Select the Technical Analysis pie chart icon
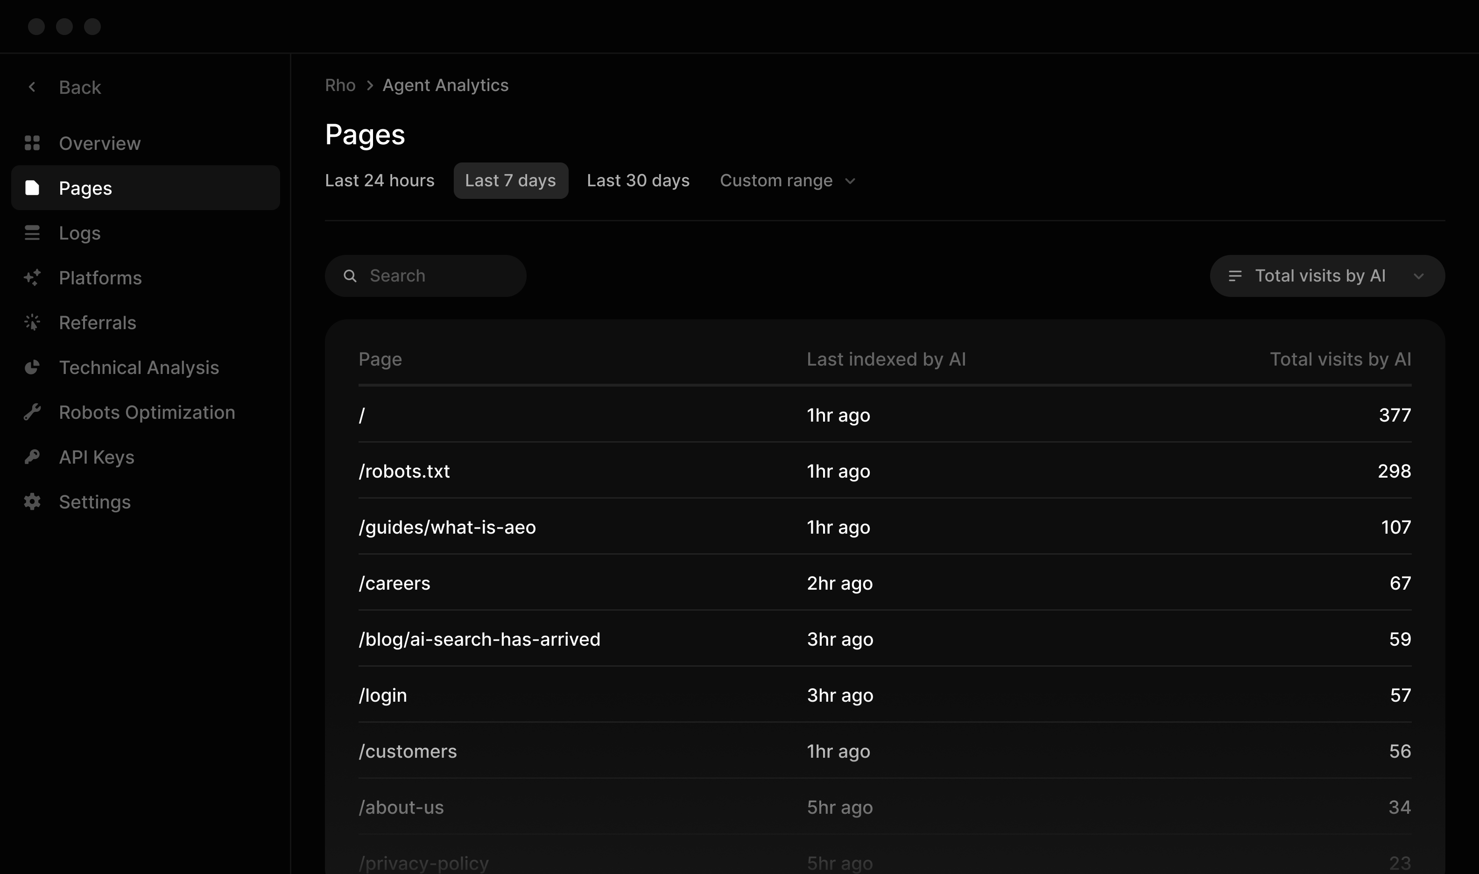This screenshot has width=1479, height=874. click(x=33, y=367)
